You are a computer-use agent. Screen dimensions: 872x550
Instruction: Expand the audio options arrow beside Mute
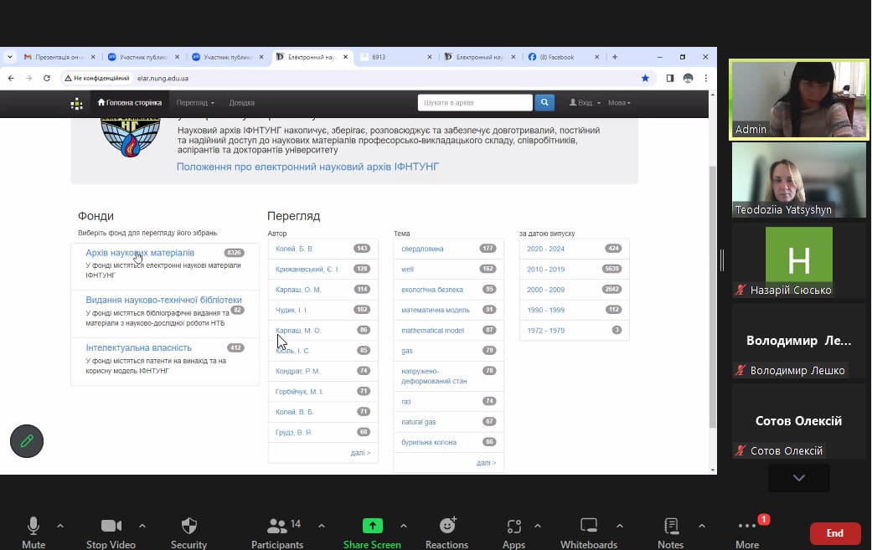point(60,526)
